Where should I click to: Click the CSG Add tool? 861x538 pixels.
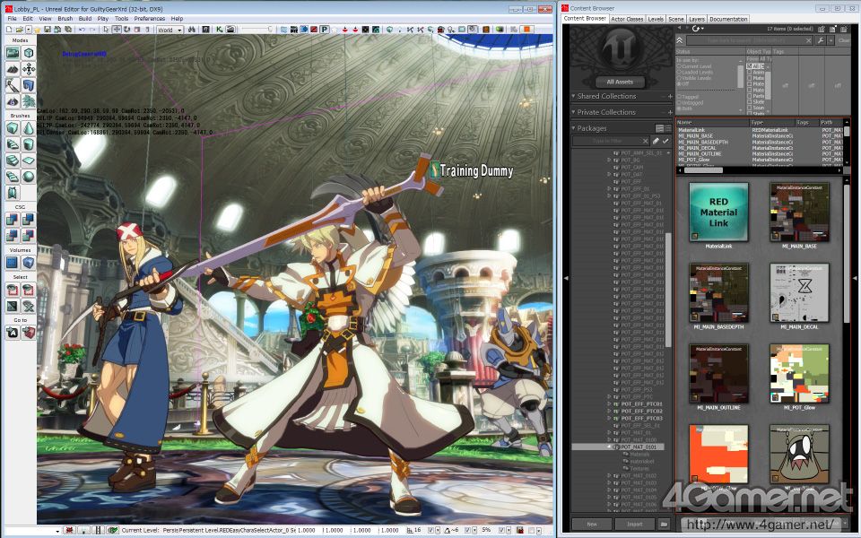pos(12,218)
